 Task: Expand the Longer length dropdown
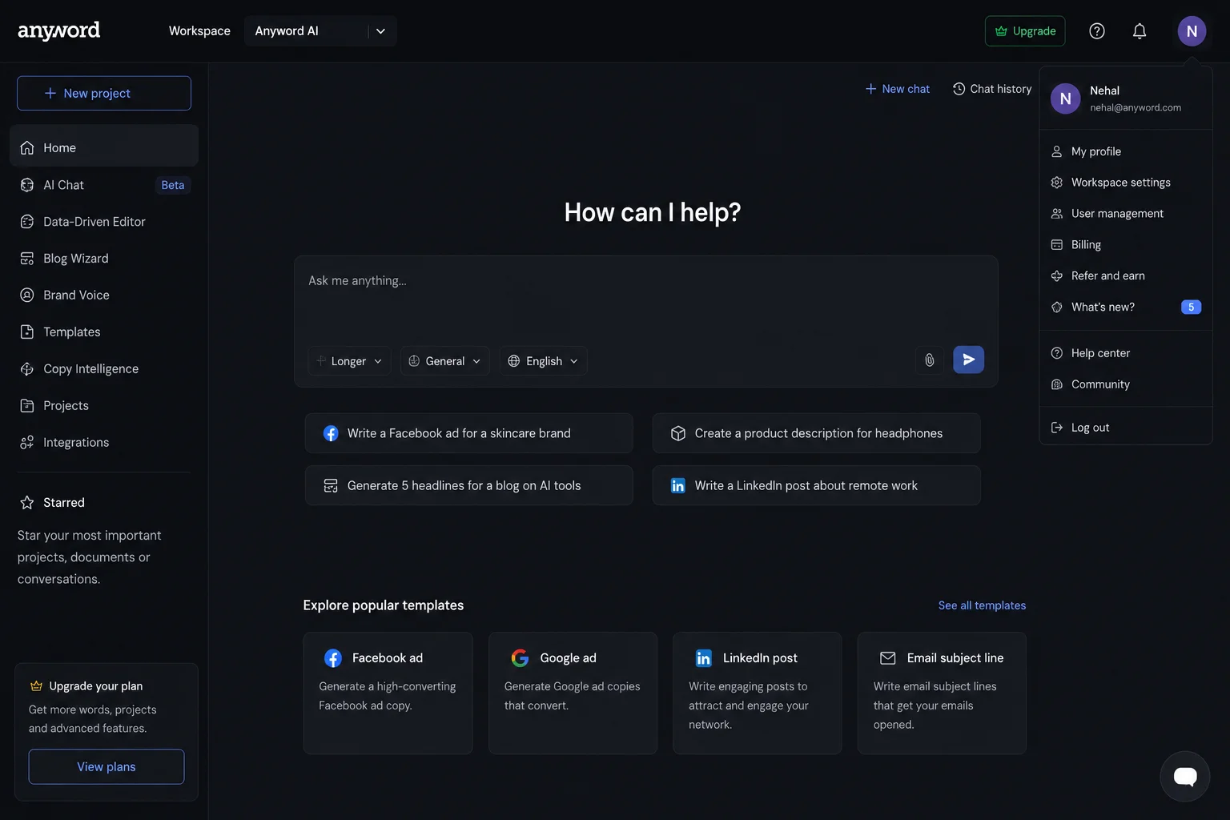(350, 361)
